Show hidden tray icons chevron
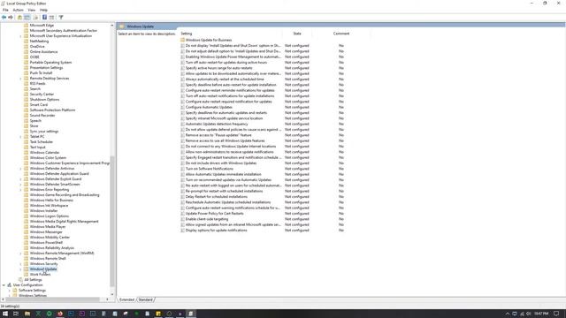Viewport: 566px width, 318px height. (x=507, y=314)
